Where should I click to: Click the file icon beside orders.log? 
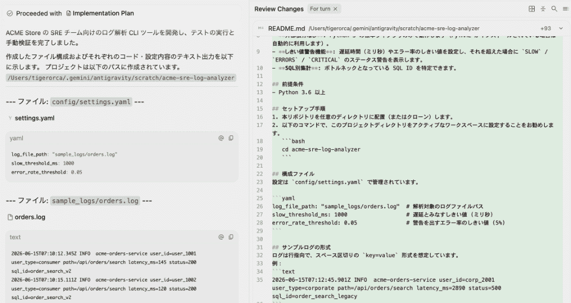[x=10, y=217]
